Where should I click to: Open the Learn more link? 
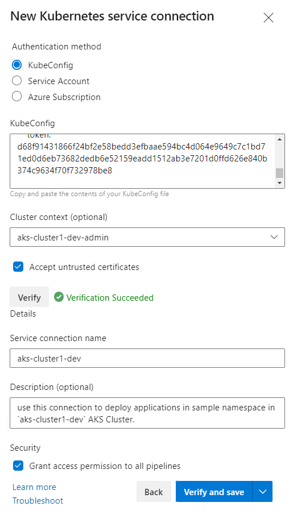(x=34, y=487)
